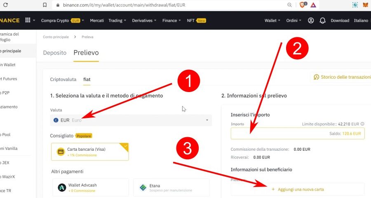Viewport: 371px width, 198px height.
Task: Open the Vanilla options sidebar item
Action: pyautogui.click(x=9, y=149)
